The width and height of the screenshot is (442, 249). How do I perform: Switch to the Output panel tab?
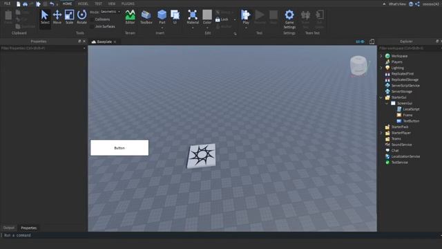click(9, 228)
